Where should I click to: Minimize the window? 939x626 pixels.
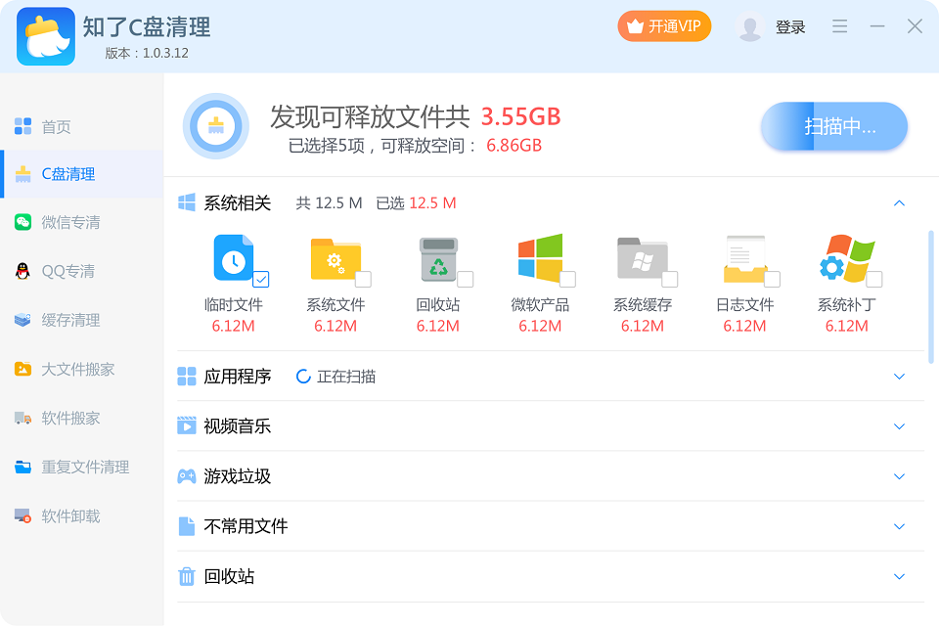pyautogui.click(x=877, y=26)
